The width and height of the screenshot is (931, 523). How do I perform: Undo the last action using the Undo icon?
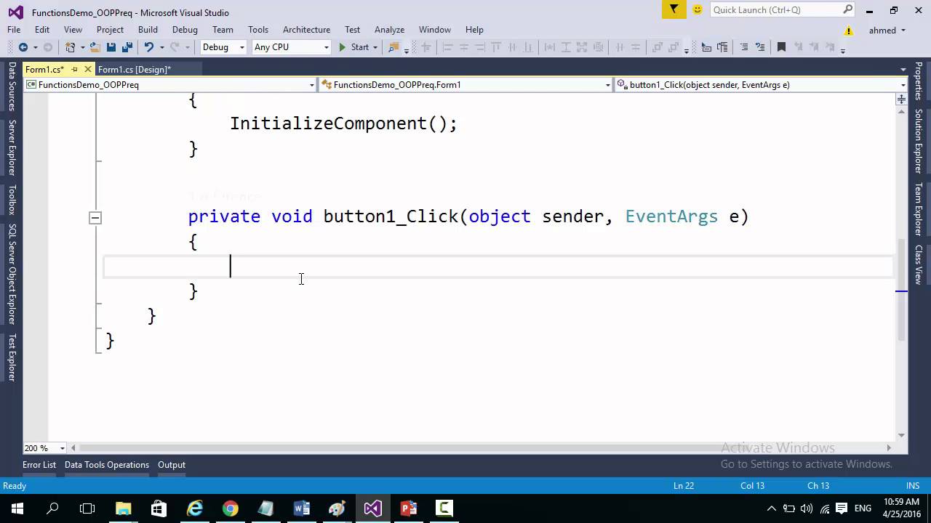(148, 47)
